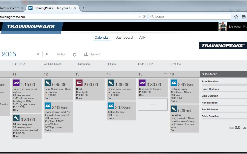Click the swim icon on Wednesday's 3100 yds workout
Screen dimensions: 247x154
coord(48,106)
